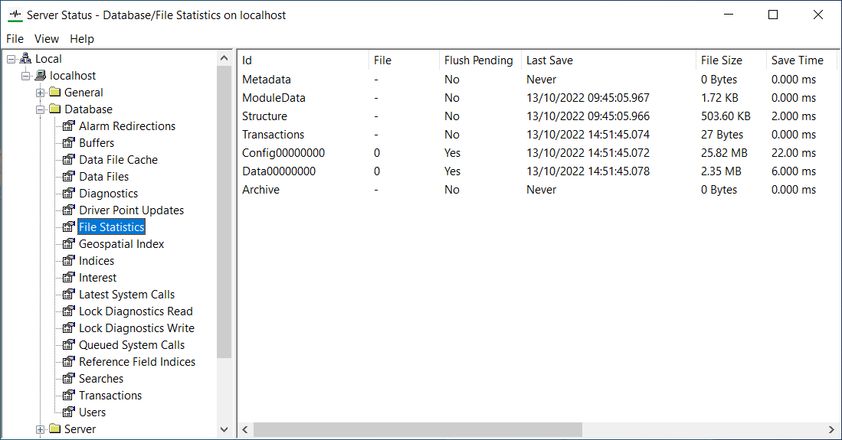The height and width of the screenshot is (440, 842).
Task: Click the horizontal scrollbar right arrow
Action: [x=832, y=430]
